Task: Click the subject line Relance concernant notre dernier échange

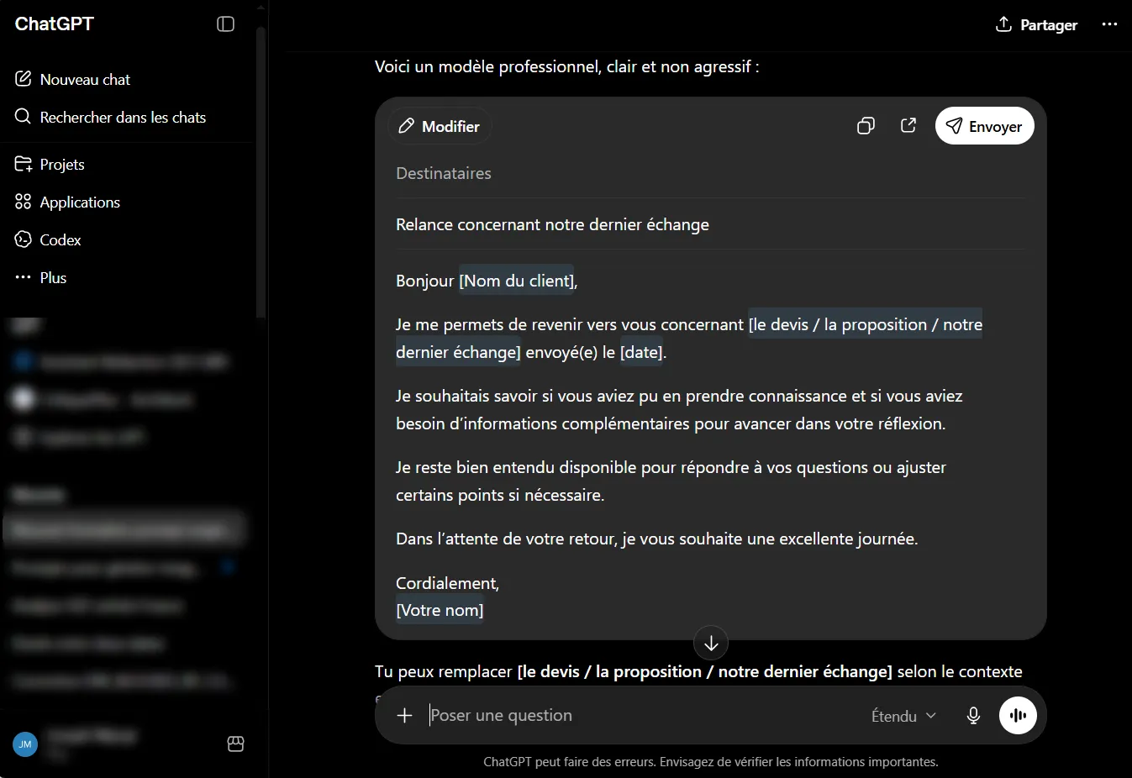Action: pos(552,224)
